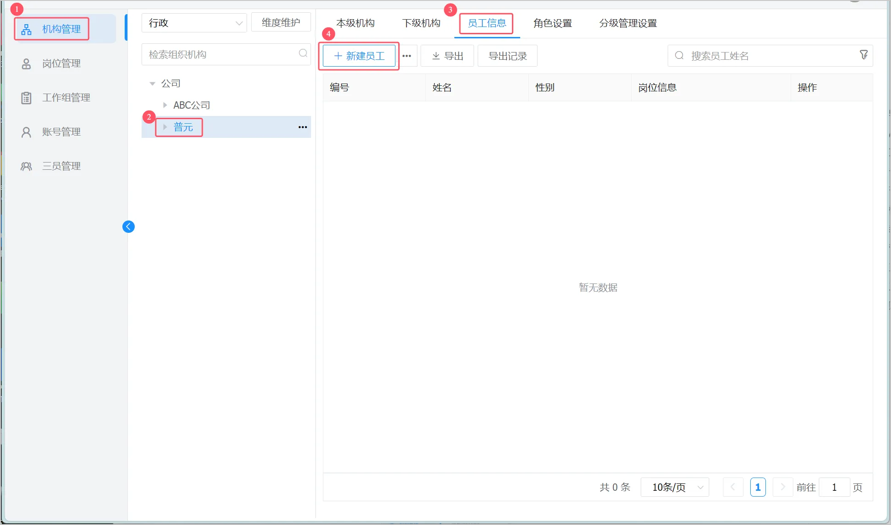891x525 pixels.
Task: Click the 维度维护 button
Action: pyautogui.click(x=281, y=22)
